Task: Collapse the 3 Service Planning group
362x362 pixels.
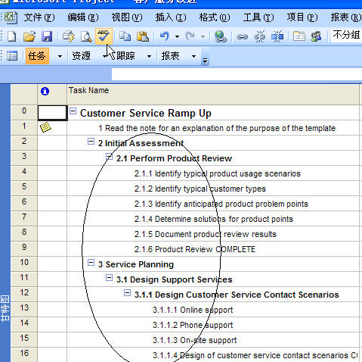Action: point(91,263)
